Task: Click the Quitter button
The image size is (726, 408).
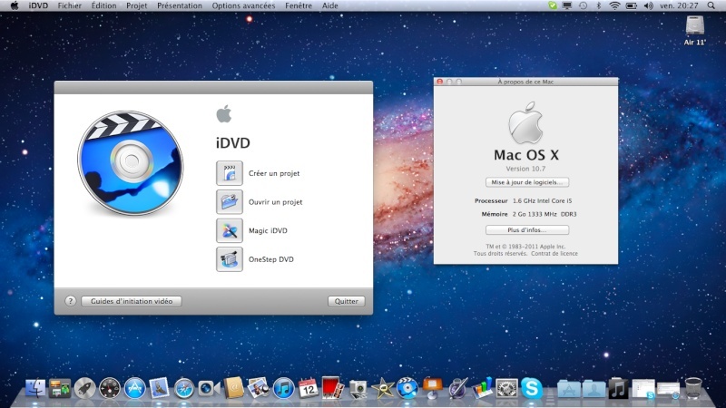Action: 347,301
